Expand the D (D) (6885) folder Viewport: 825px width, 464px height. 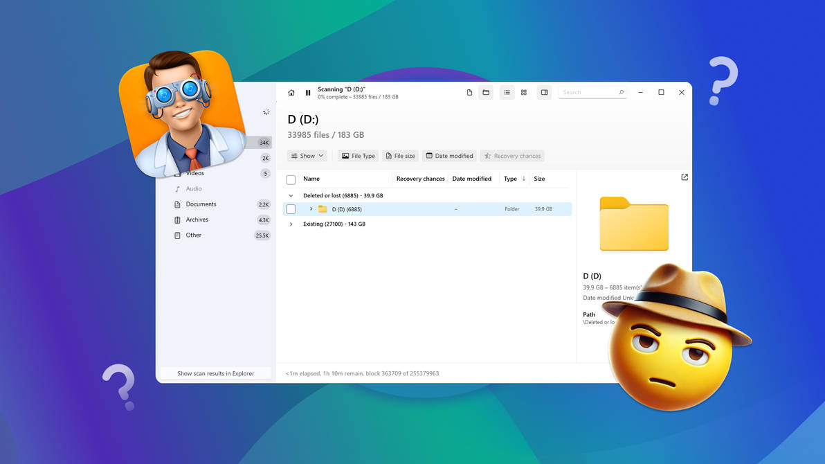click(x=311, y=209)
